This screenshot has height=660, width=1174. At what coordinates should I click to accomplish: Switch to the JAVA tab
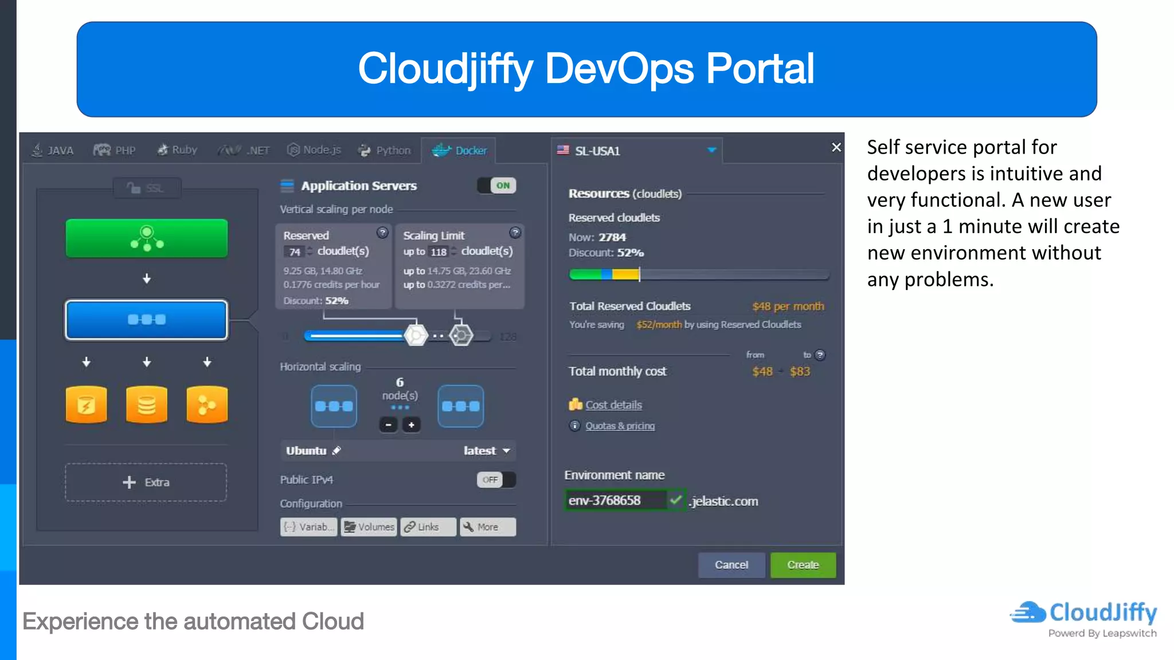53,150
